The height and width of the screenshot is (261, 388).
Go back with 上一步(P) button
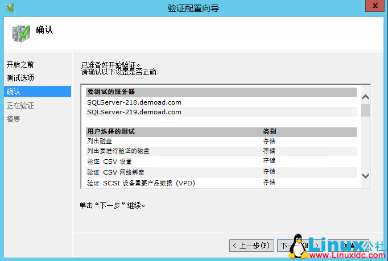pyautogui.click(x=251, y=246)
